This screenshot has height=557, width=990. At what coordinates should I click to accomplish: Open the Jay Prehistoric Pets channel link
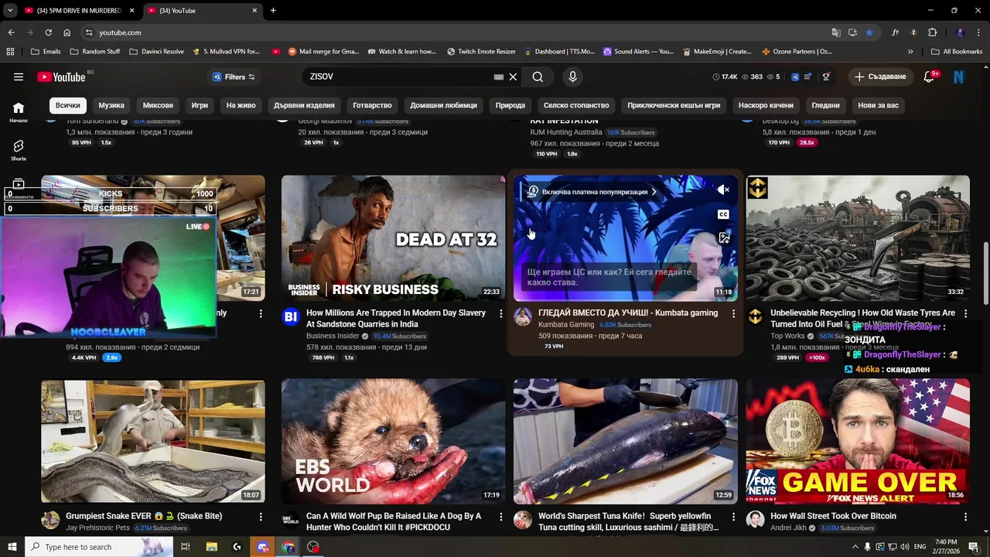(97, 528)
